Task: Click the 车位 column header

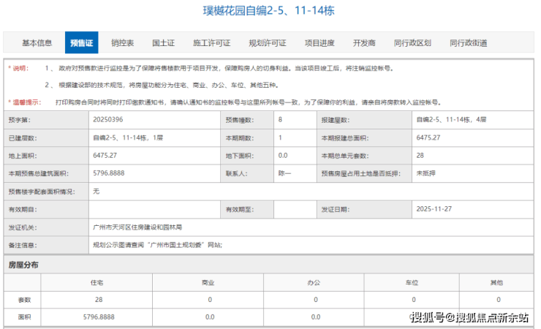Action: click(x=413, y=281)
